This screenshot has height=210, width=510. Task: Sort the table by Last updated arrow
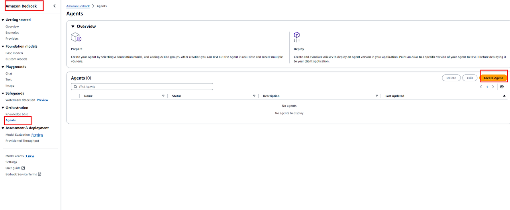(504, 96)
